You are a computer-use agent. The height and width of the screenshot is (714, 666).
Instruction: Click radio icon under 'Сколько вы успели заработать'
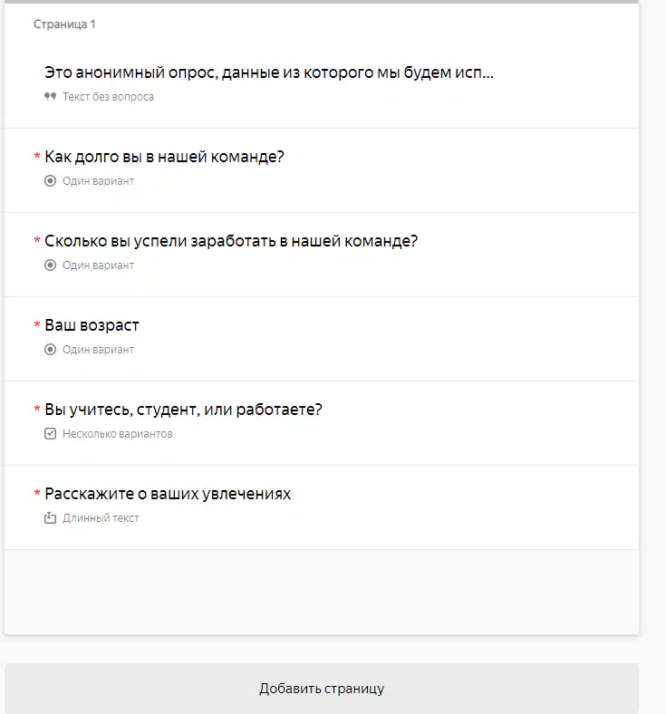[50, 265]
